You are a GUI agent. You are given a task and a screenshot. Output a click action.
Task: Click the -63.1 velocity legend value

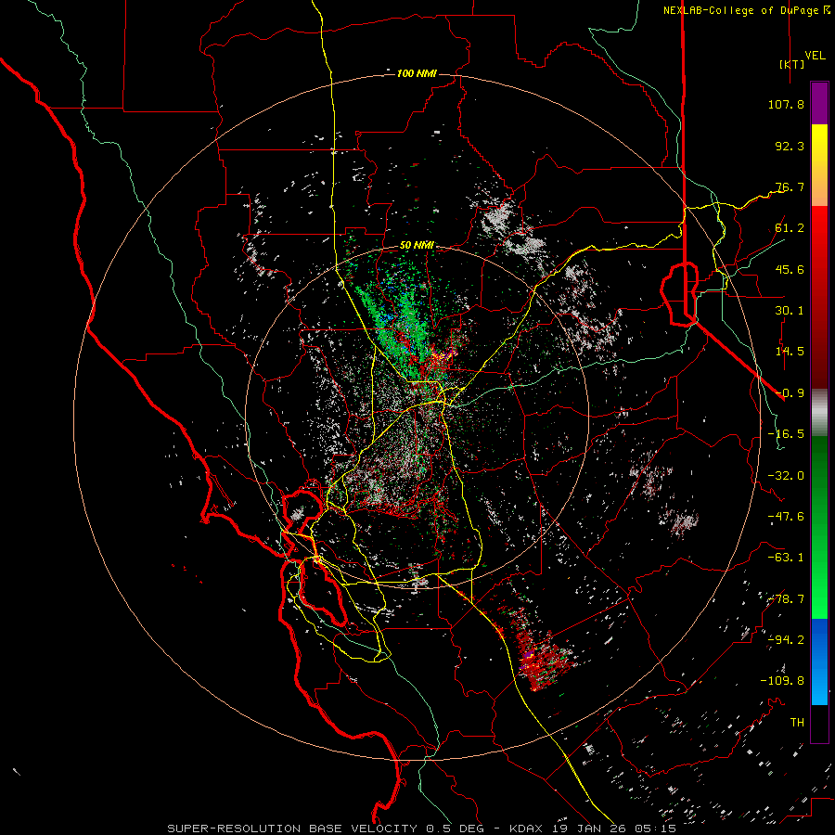click(786, 558)
